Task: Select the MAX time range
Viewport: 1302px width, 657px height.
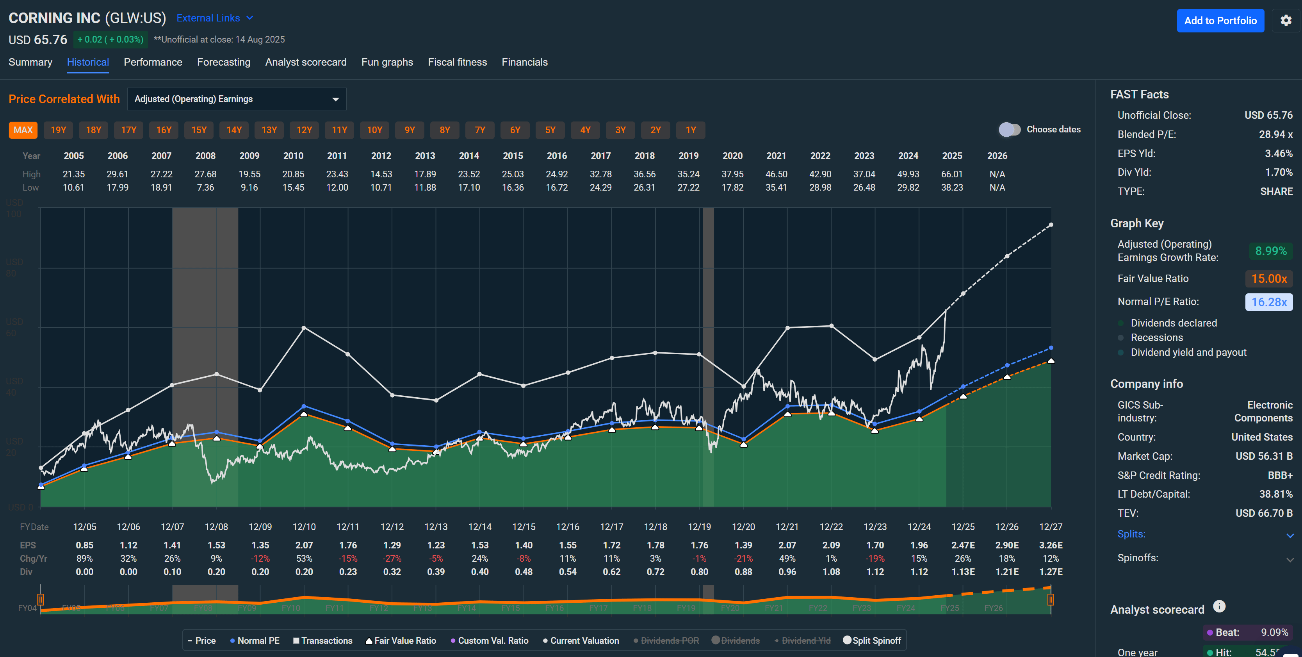Action: (23, 130)
